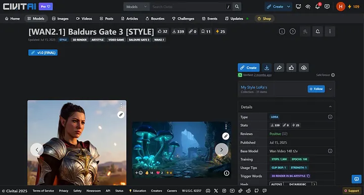364x195 pixels.
Task: Click the thumbs up review button
Action: coord(291,68)
